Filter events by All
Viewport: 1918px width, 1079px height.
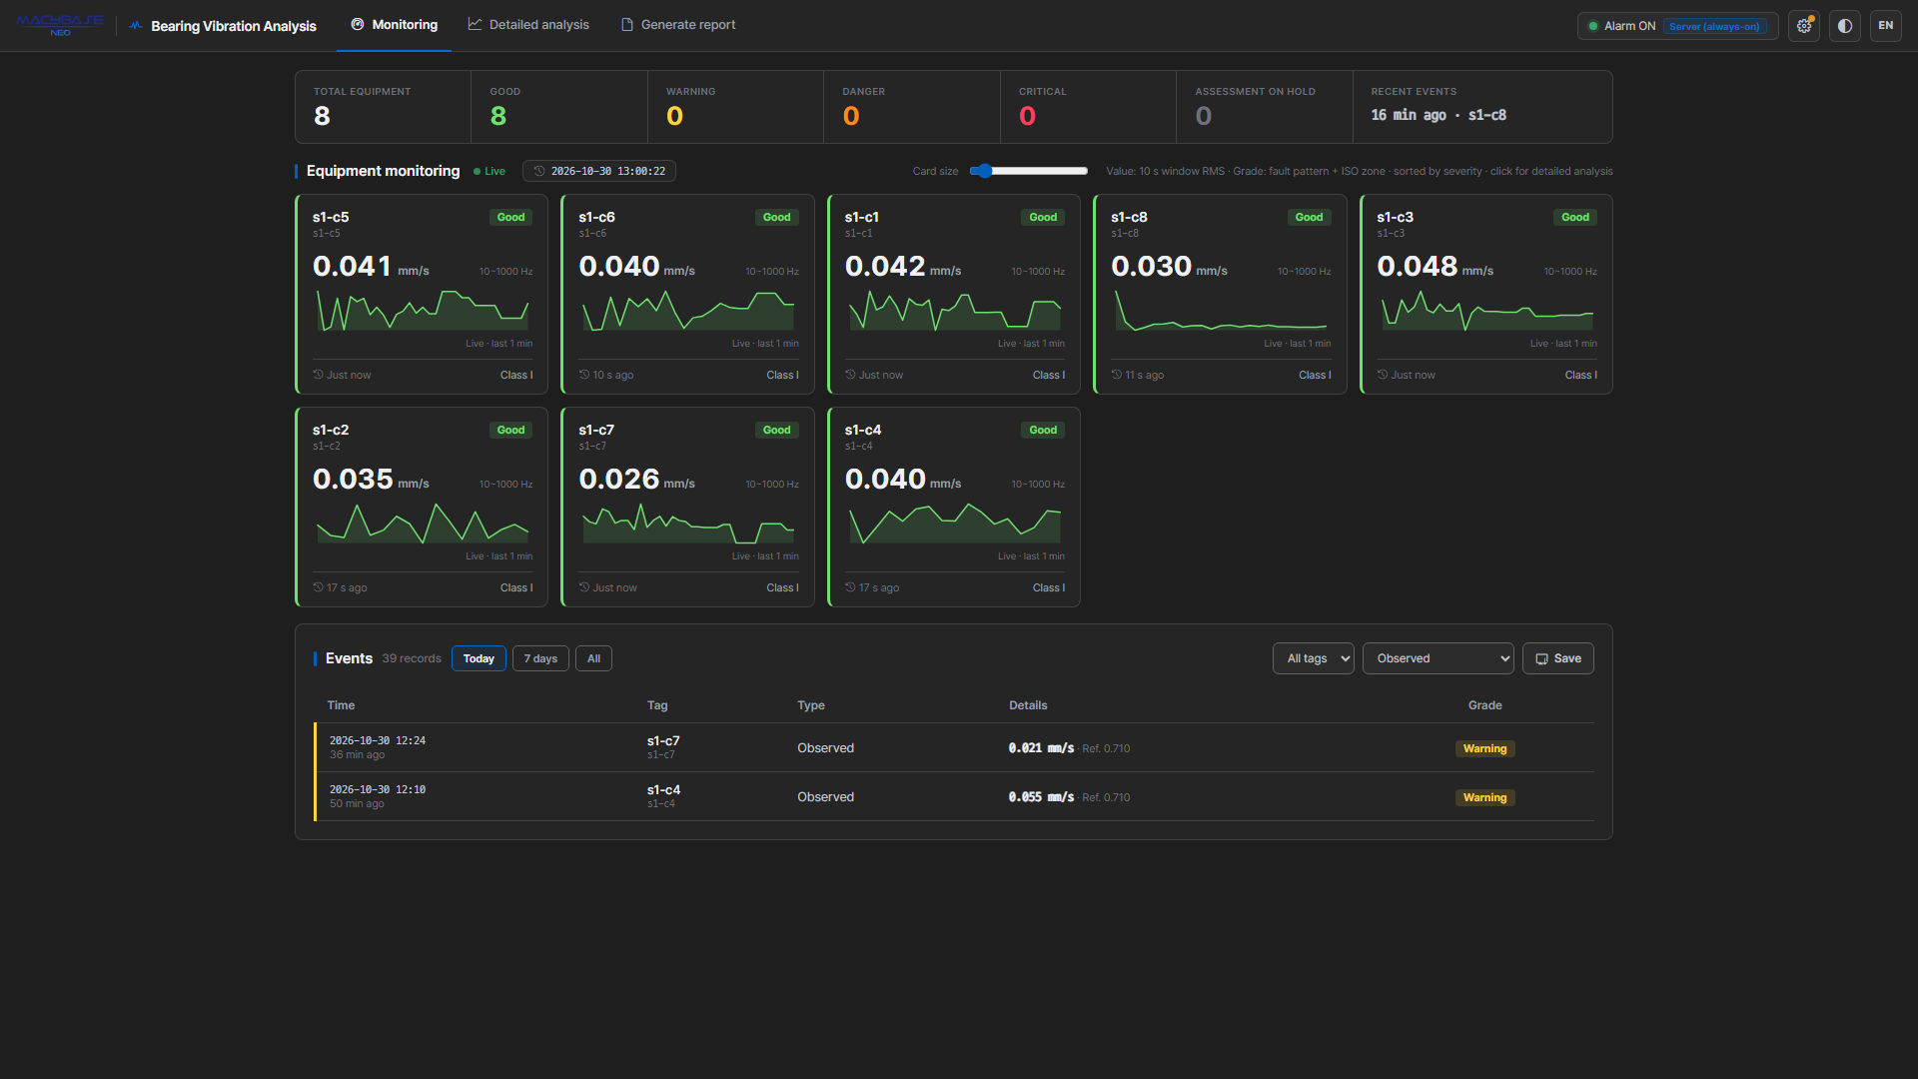593,658
